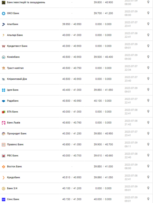
Task: Click the 40.650 / 41.050 Правекс rate
Action: (72, 144)
